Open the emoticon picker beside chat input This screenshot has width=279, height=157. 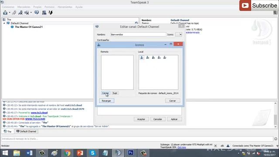point(276,139)
